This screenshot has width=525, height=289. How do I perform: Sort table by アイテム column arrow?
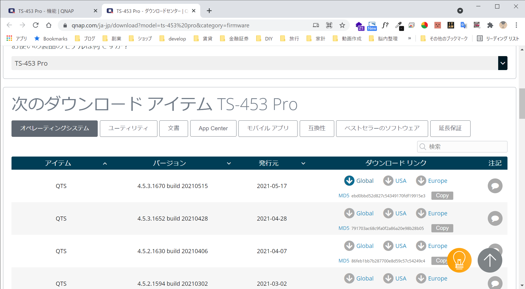click(x=105, y=163)
